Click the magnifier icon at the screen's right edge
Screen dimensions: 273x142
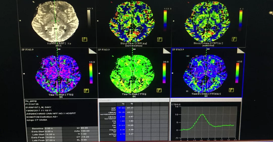click(271, 13)
